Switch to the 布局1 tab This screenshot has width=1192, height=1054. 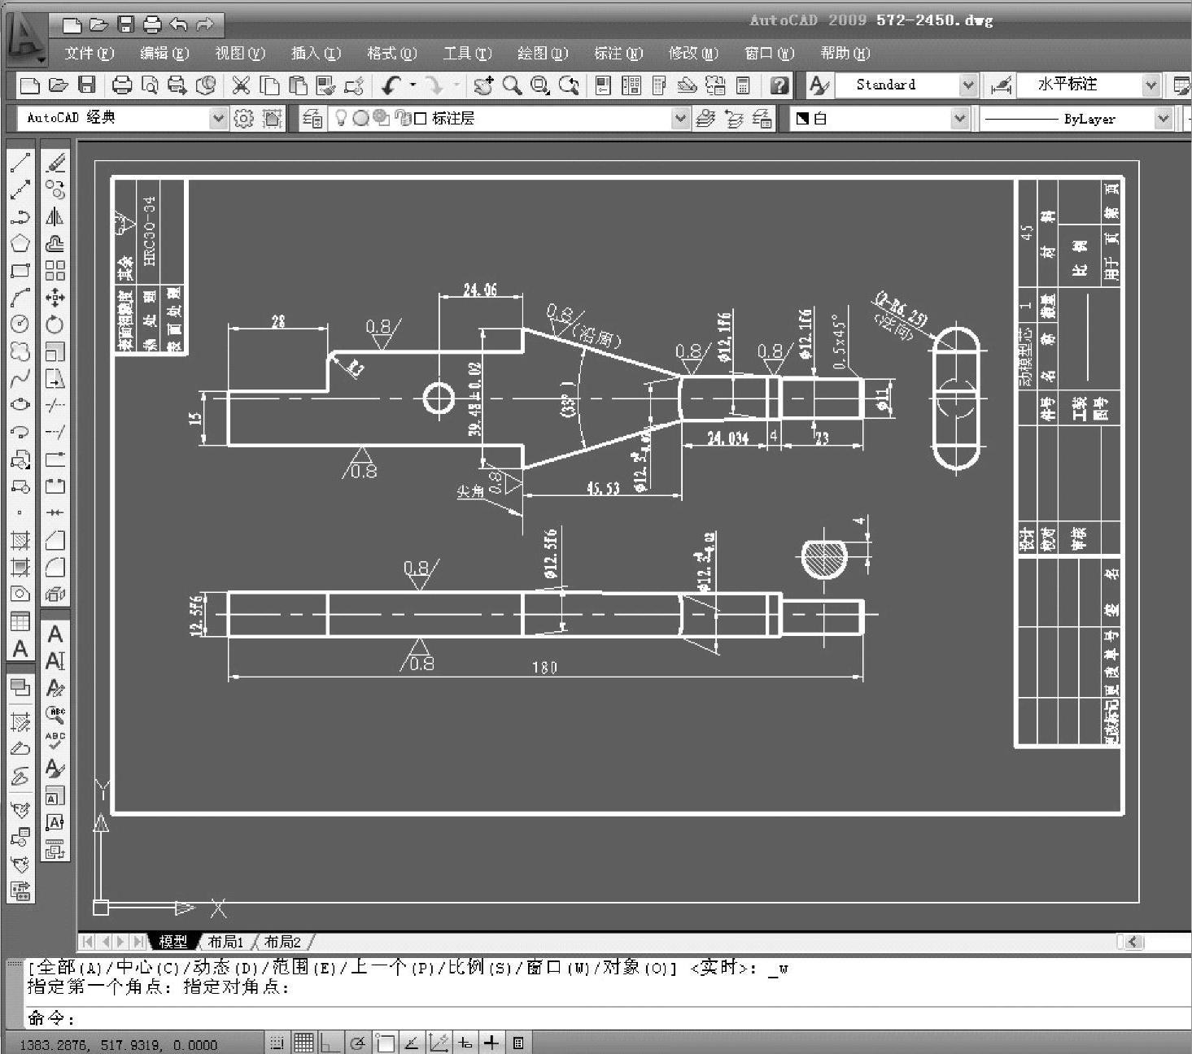(225, 942)
